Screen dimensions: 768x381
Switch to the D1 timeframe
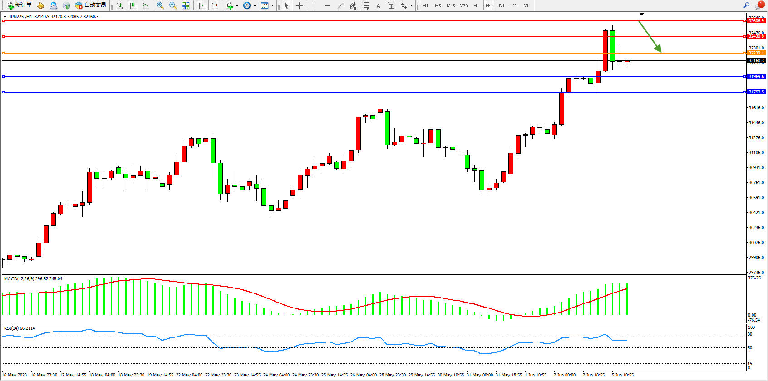point(502,5)
